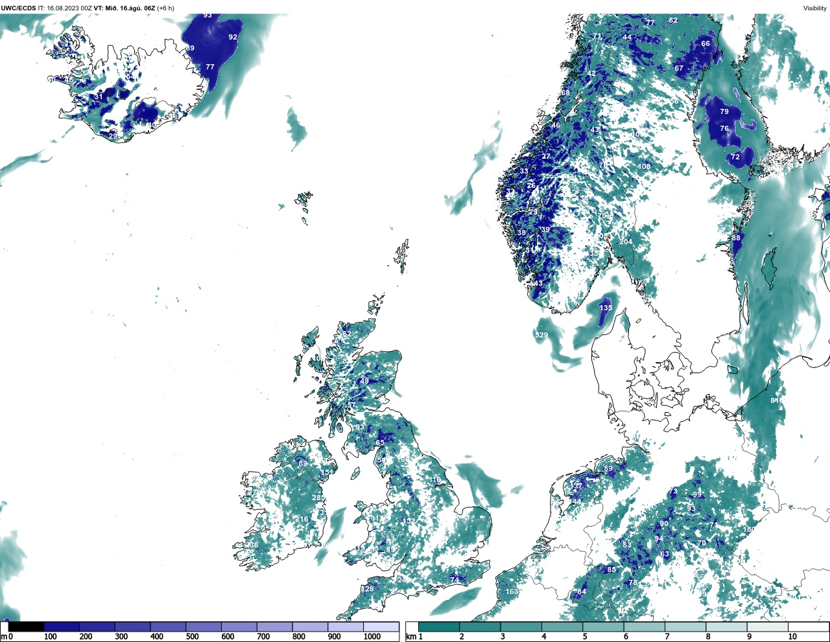
Task: Select the 500–600 m legend color swatch
Action: click(204, 626)
